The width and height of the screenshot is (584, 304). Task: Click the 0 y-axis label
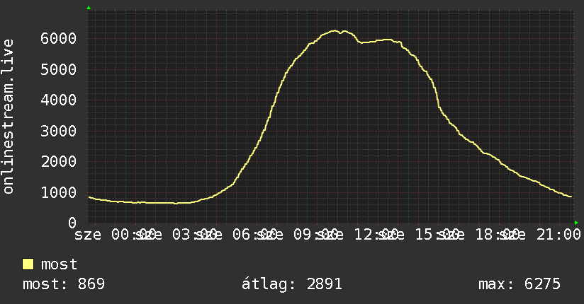click(x=72, y=223)
